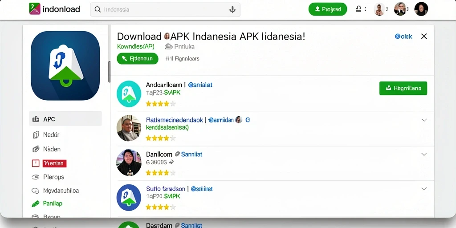Activate the microphone voice search icon
456x228 pixels.
[232, 10]
